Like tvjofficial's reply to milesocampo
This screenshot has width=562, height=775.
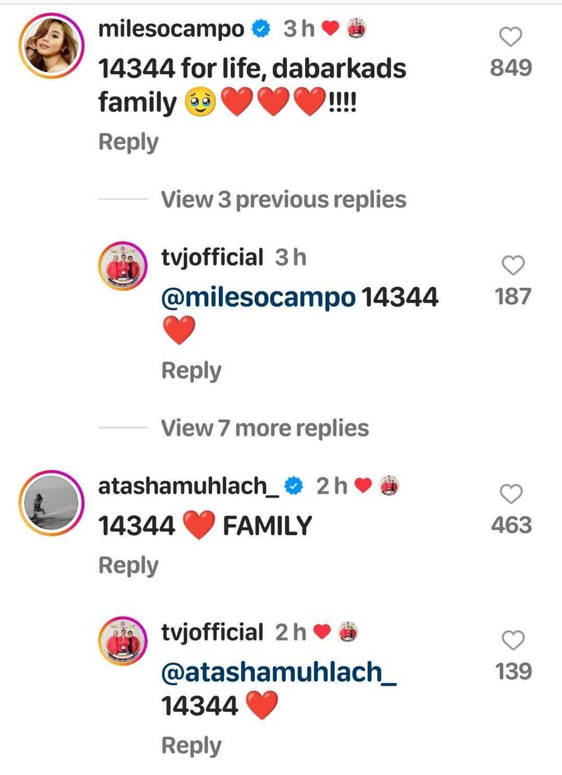coord(513,265)
